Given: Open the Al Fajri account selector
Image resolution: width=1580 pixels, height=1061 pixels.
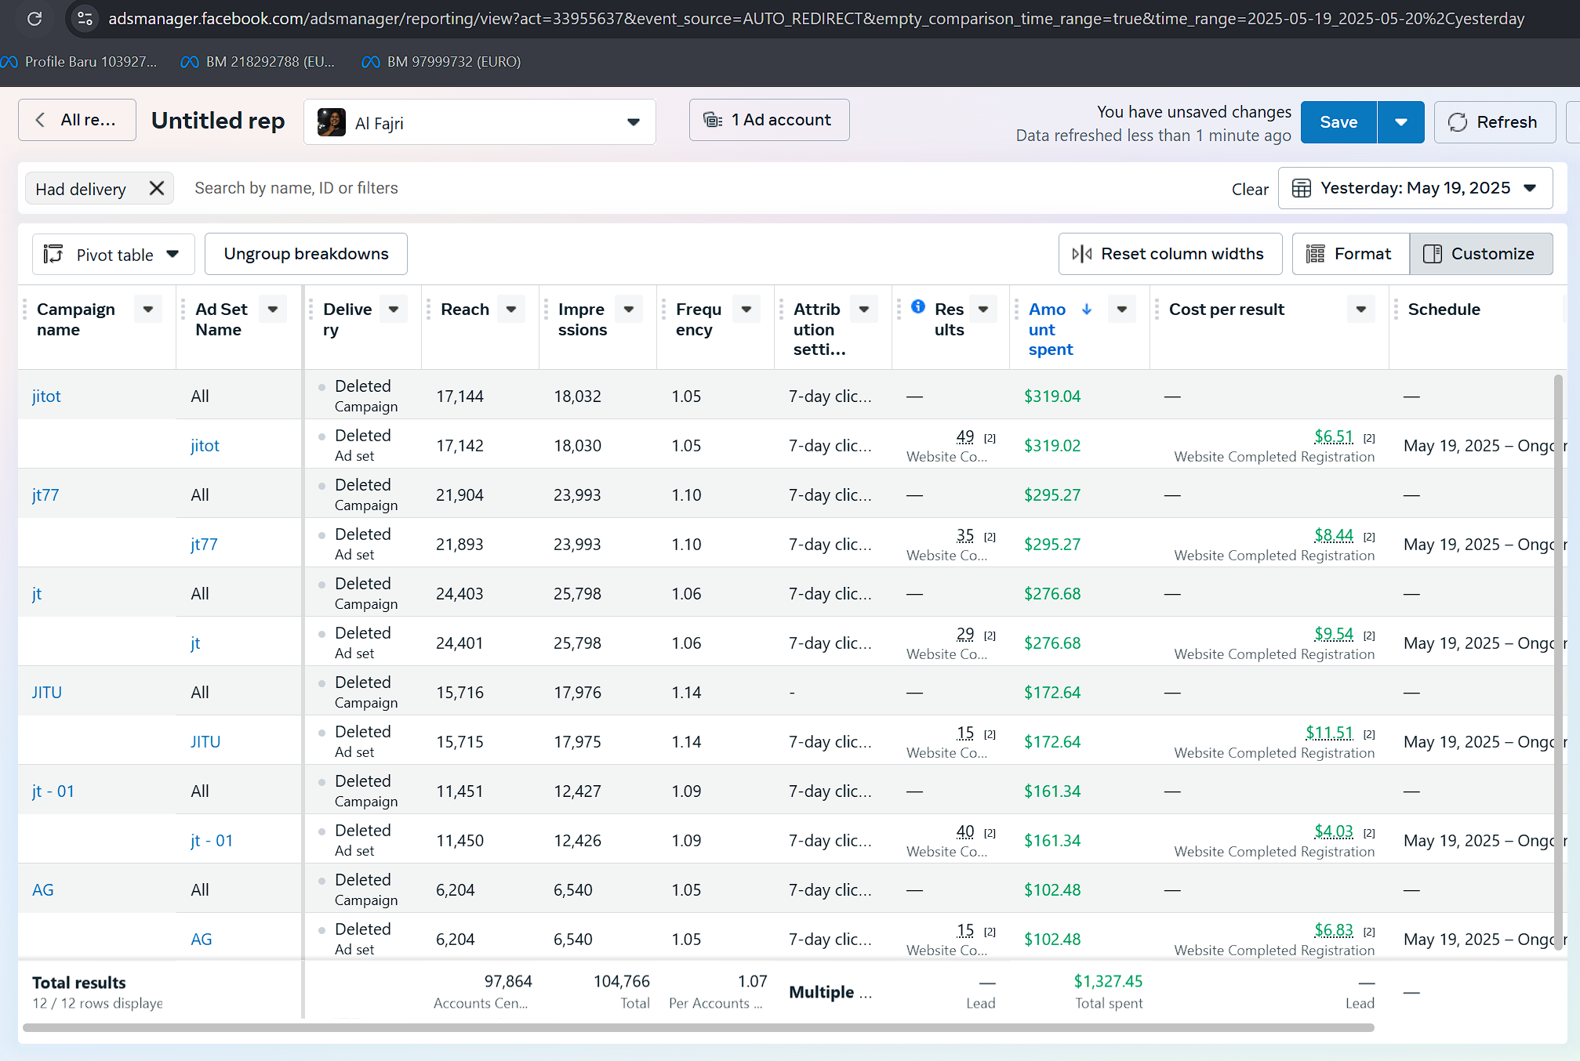Looking at the screenshot, I should point(479,122).
